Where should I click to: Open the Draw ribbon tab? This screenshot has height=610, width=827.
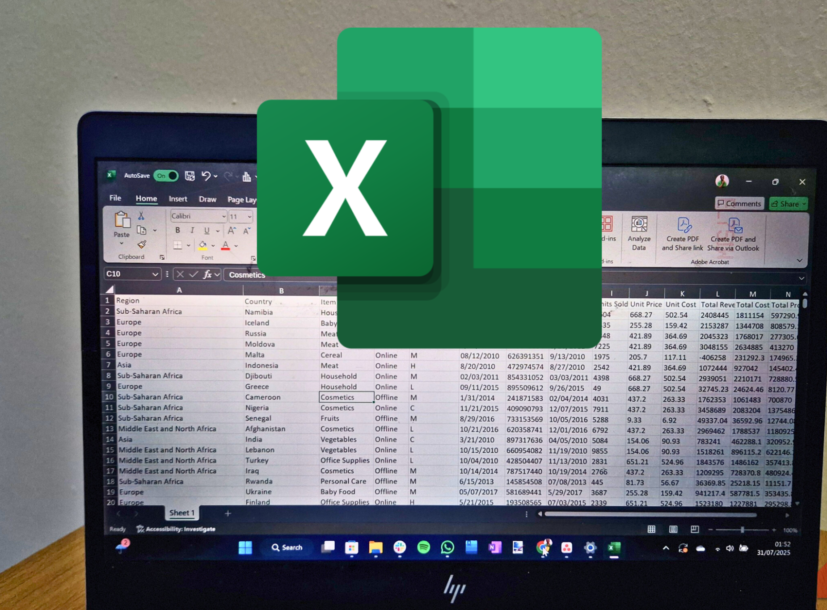[207, 199]
